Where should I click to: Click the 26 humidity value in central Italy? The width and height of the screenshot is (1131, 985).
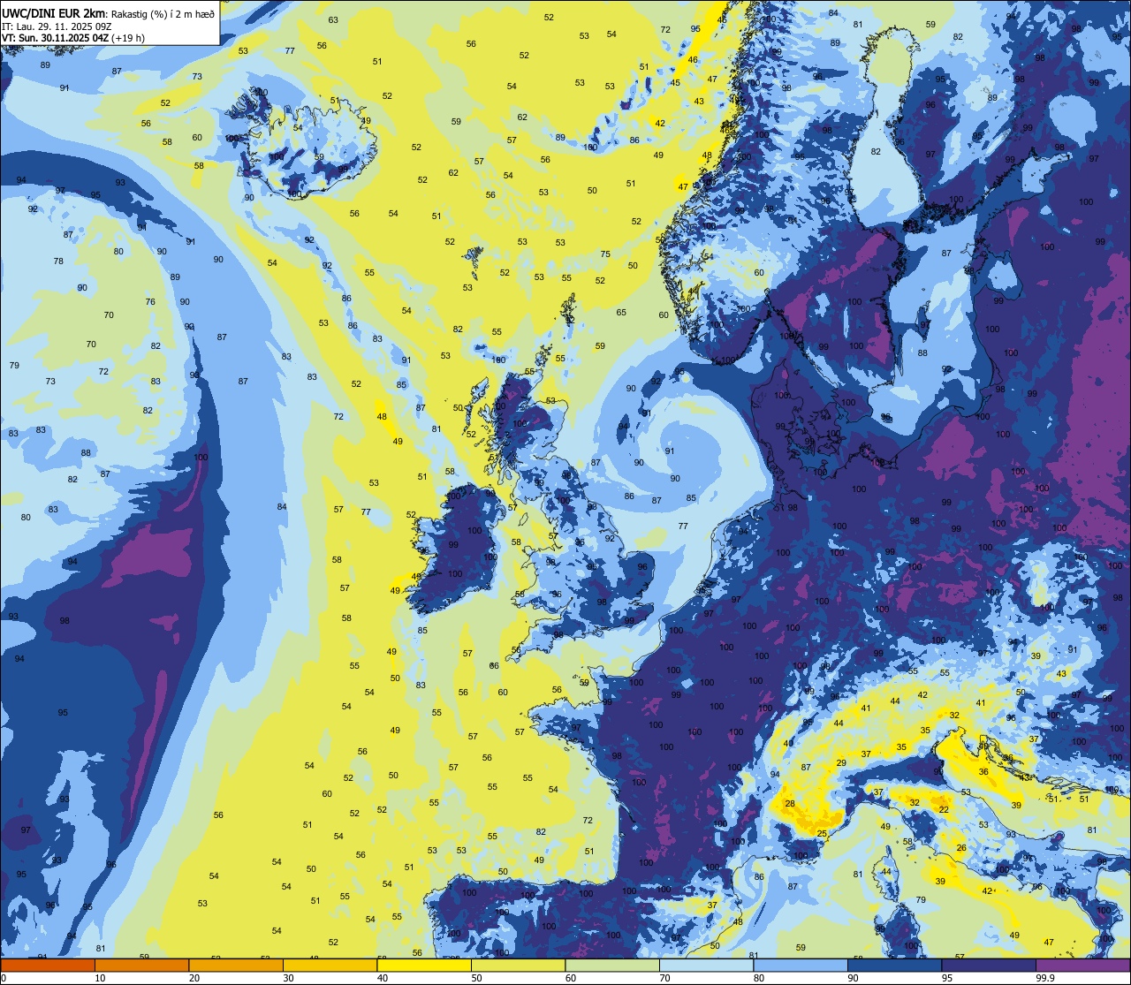pos(961,848)
